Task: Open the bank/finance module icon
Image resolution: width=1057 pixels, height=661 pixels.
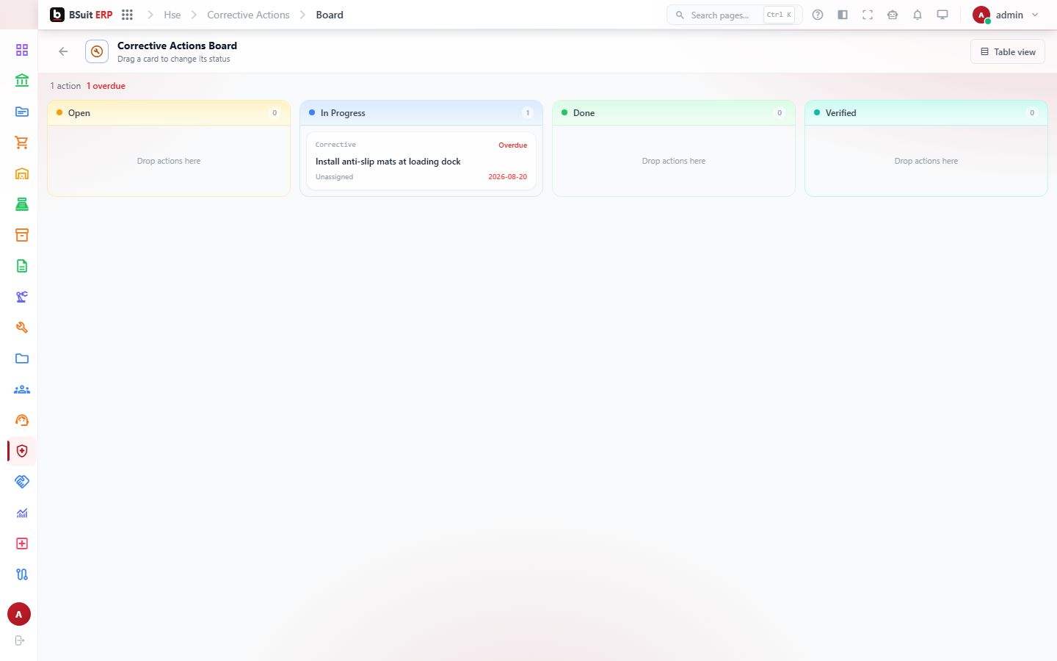Action: pos(22,81)
